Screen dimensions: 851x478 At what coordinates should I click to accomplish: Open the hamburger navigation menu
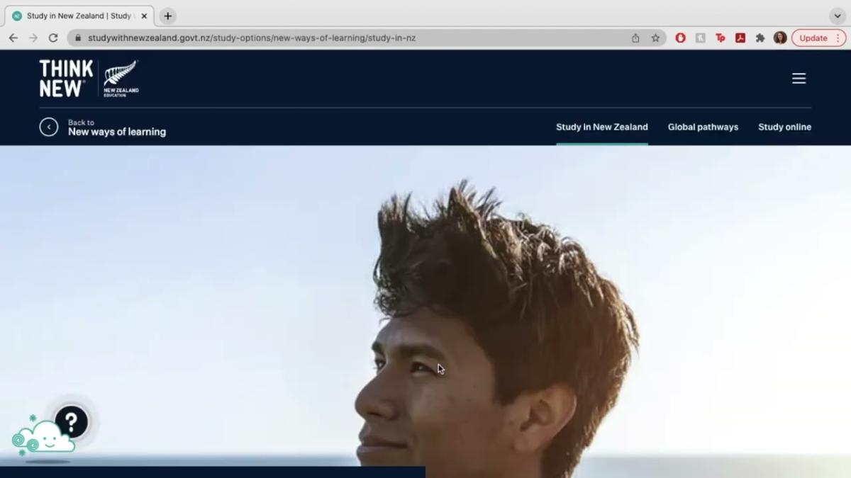(799, 79)
